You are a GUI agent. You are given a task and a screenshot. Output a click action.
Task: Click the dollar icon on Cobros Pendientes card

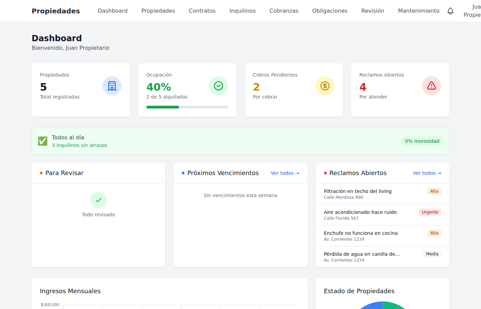325,86
